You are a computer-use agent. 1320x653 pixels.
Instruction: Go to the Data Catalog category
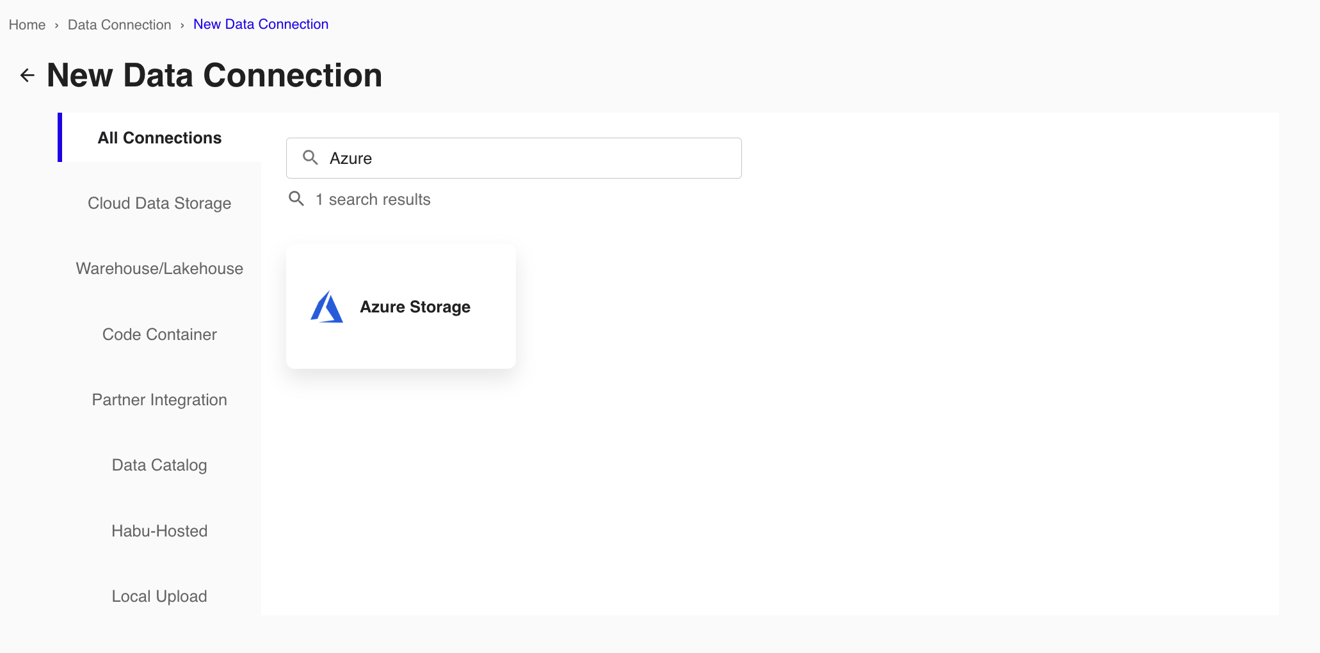pos(159,465)
